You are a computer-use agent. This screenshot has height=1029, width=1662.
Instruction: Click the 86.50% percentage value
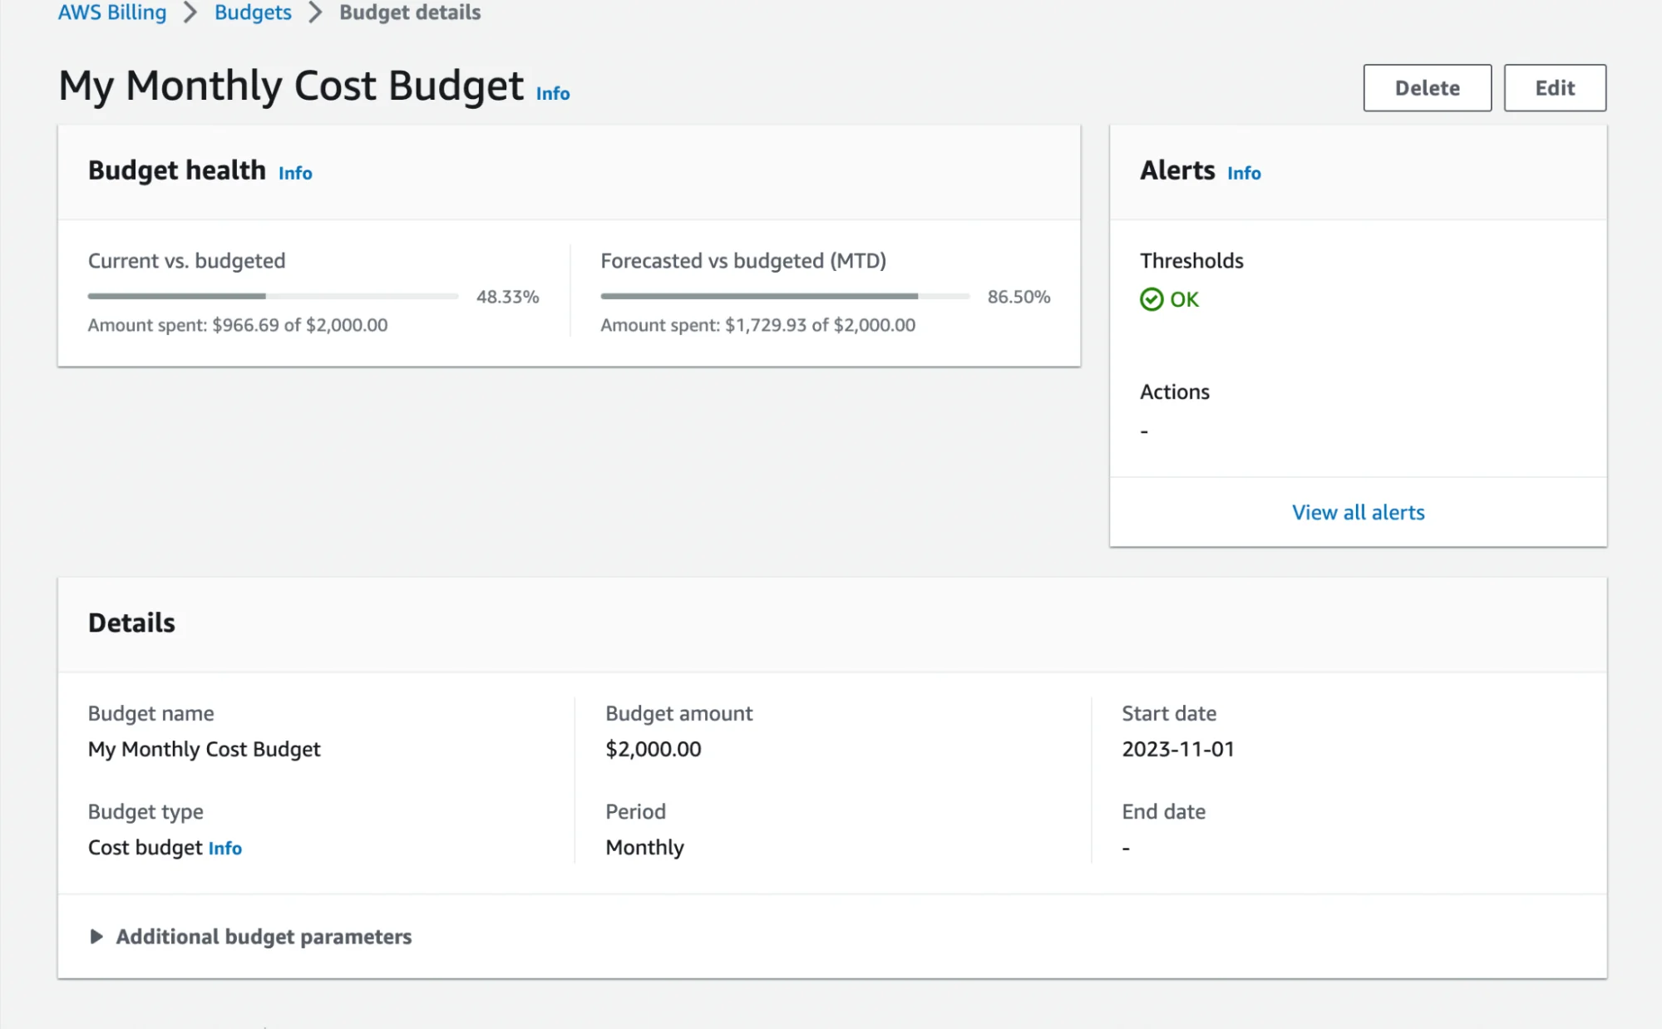pyautogui.click(x=1018, y=297)
